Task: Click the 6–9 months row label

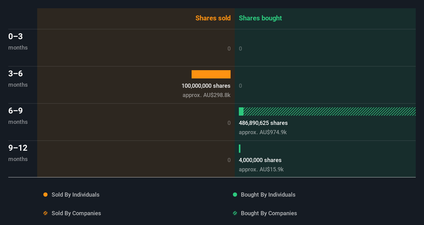Action: 18,116
